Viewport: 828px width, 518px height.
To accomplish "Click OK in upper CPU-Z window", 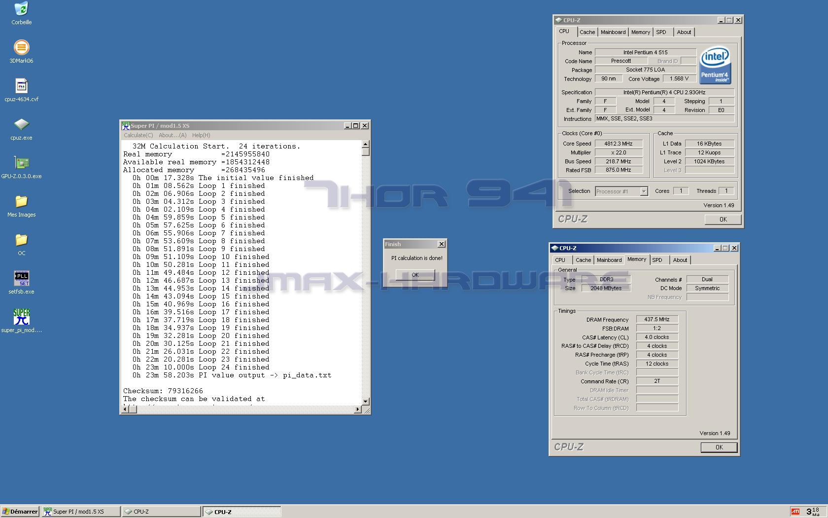I will pos(723,220).
